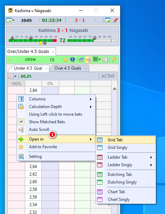Click the $0,25 profit value
Screen dimensions: 165x214
[x=26, y=76]
